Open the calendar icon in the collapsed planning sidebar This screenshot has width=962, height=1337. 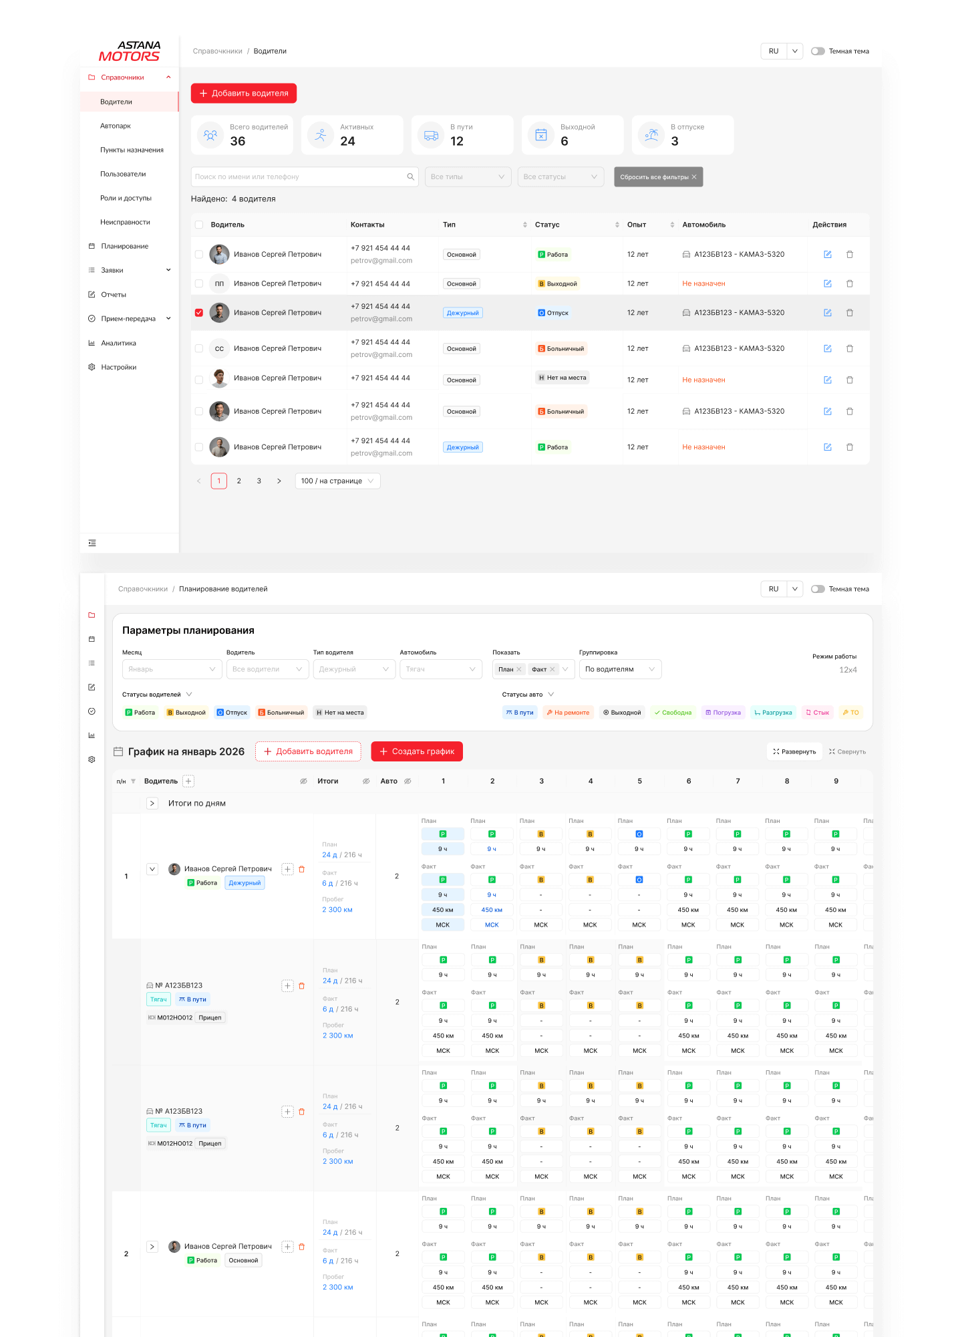[x=92, y=639]
